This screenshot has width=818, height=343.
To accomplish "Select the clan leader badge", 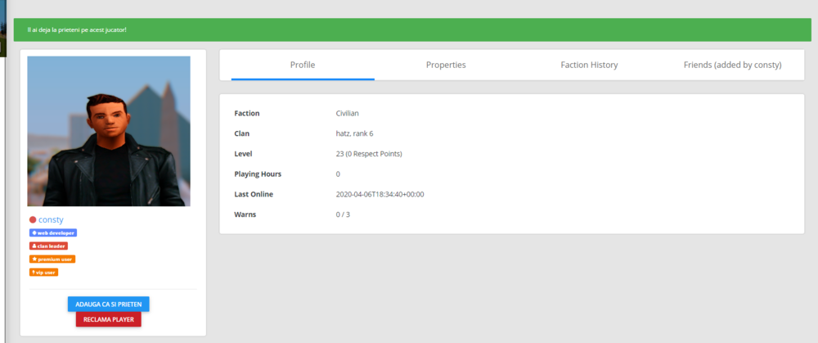I will [48, 246].
